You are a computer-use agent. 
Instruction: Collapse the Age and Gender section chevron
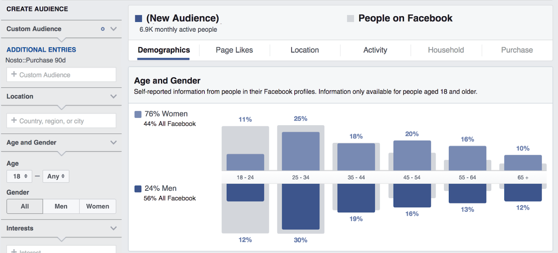[x=114, y=142]
